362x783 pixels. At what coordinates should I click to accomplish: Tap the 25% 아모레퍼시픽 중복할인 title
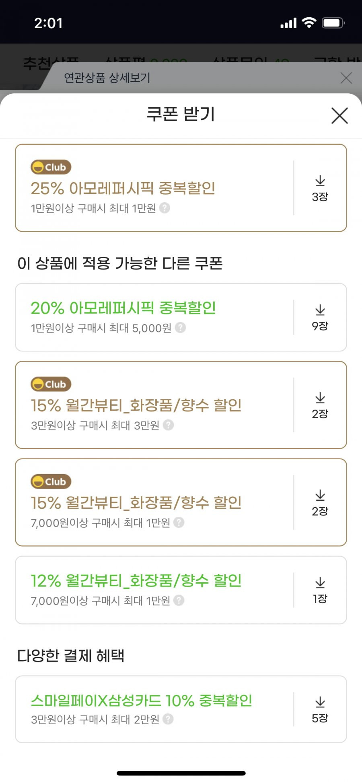pos(123,188)
